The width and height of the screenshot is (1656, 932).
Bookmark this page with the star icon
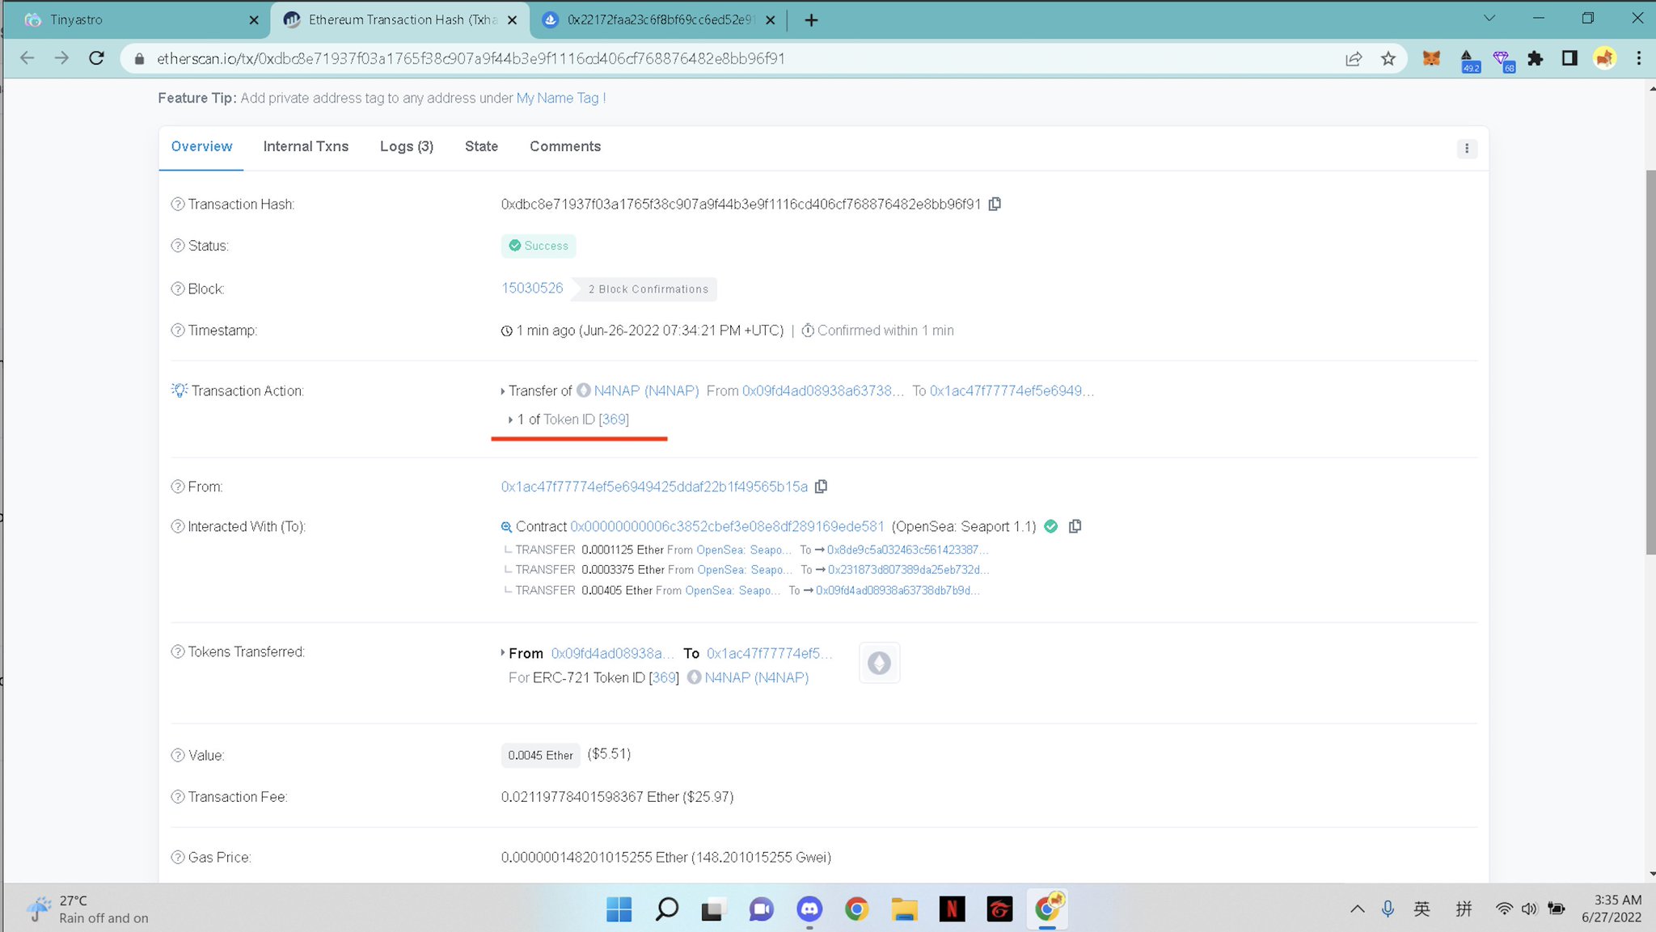coord(1388,58)
